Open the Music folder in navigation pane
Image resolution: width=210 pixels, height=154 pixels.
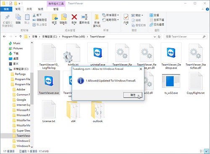click(17, 43)
